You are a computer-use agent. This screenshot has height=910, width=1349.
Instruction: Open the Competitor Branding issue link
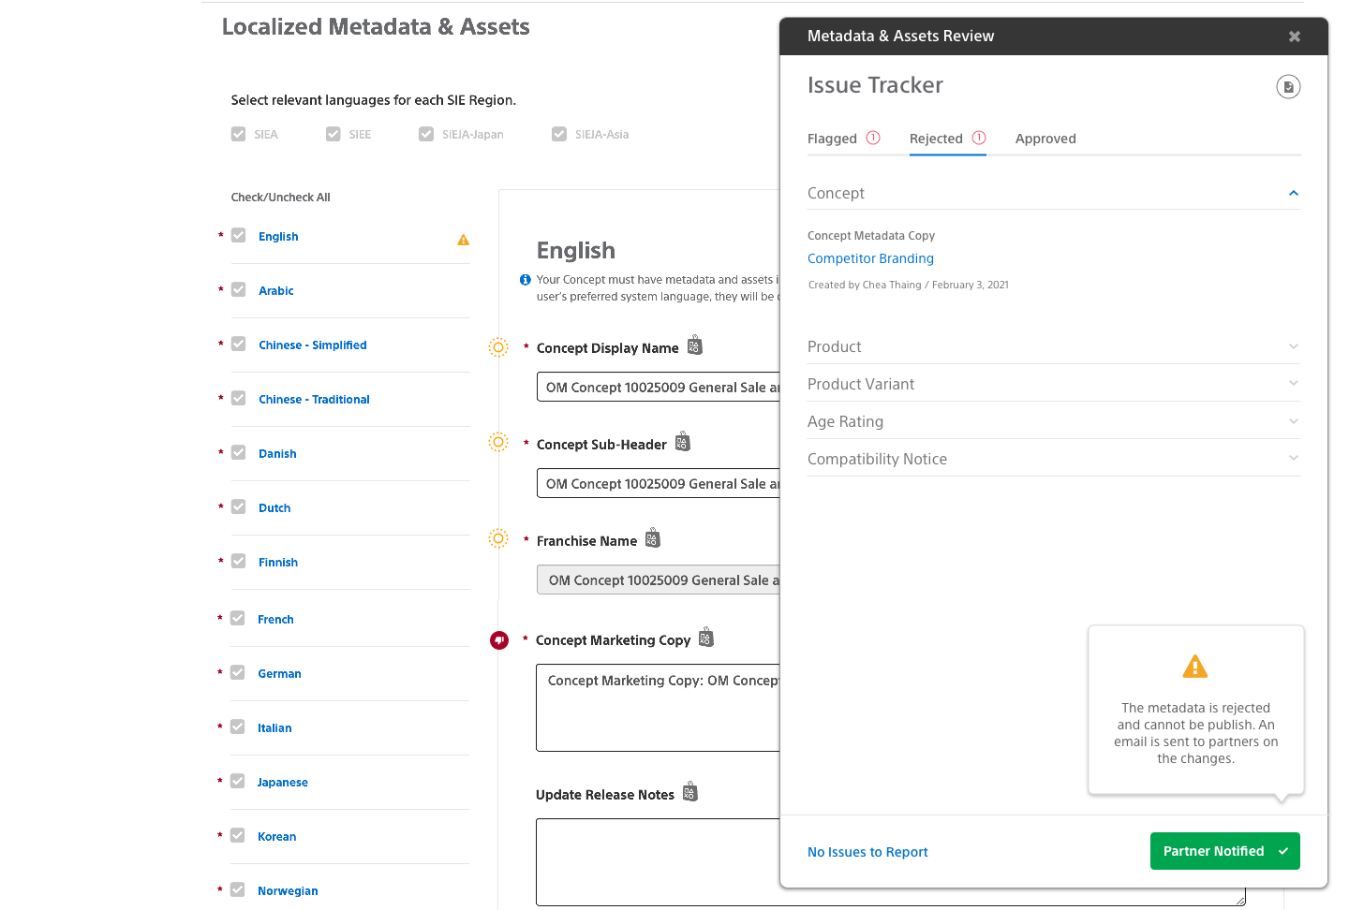pos(870,258)
